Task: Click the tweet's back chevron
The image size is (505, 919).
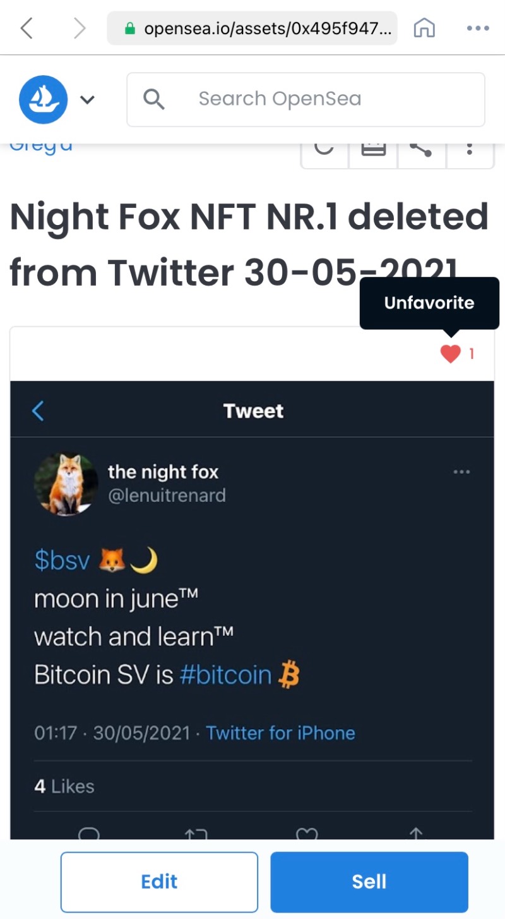Action: pos(38,411)
